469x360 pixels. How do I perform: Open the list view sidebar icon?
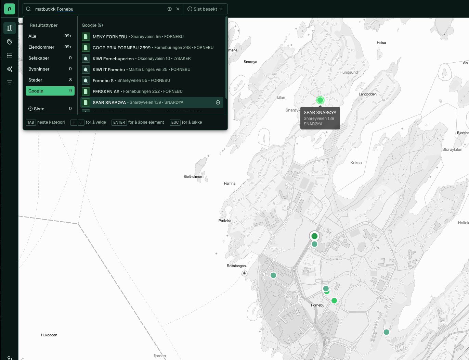coord(10,55)
